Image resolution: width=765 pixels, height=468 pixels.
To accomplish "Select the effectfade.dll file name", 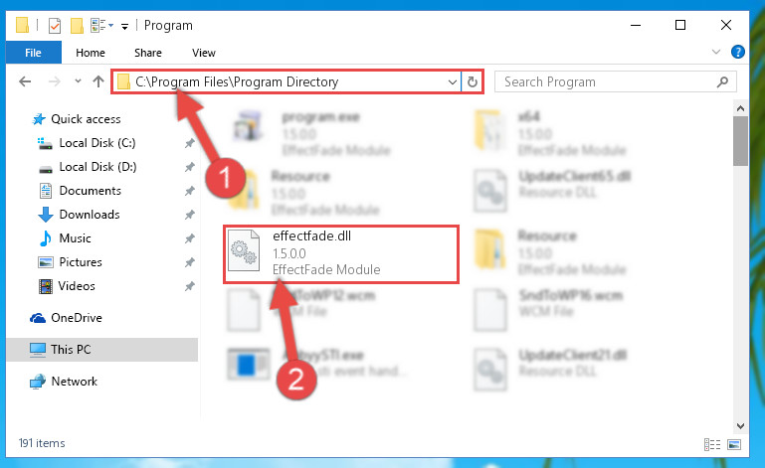I will (x=311, y=235).
